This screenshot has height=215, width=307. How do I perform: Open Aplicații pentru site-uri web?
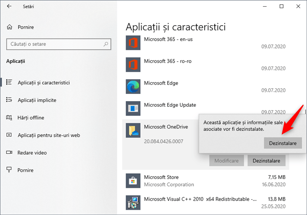(49, 135)
